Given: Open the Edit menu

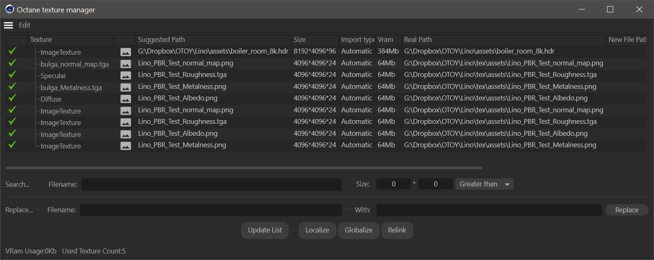Looking at the screenshot, I should point(25,26).
